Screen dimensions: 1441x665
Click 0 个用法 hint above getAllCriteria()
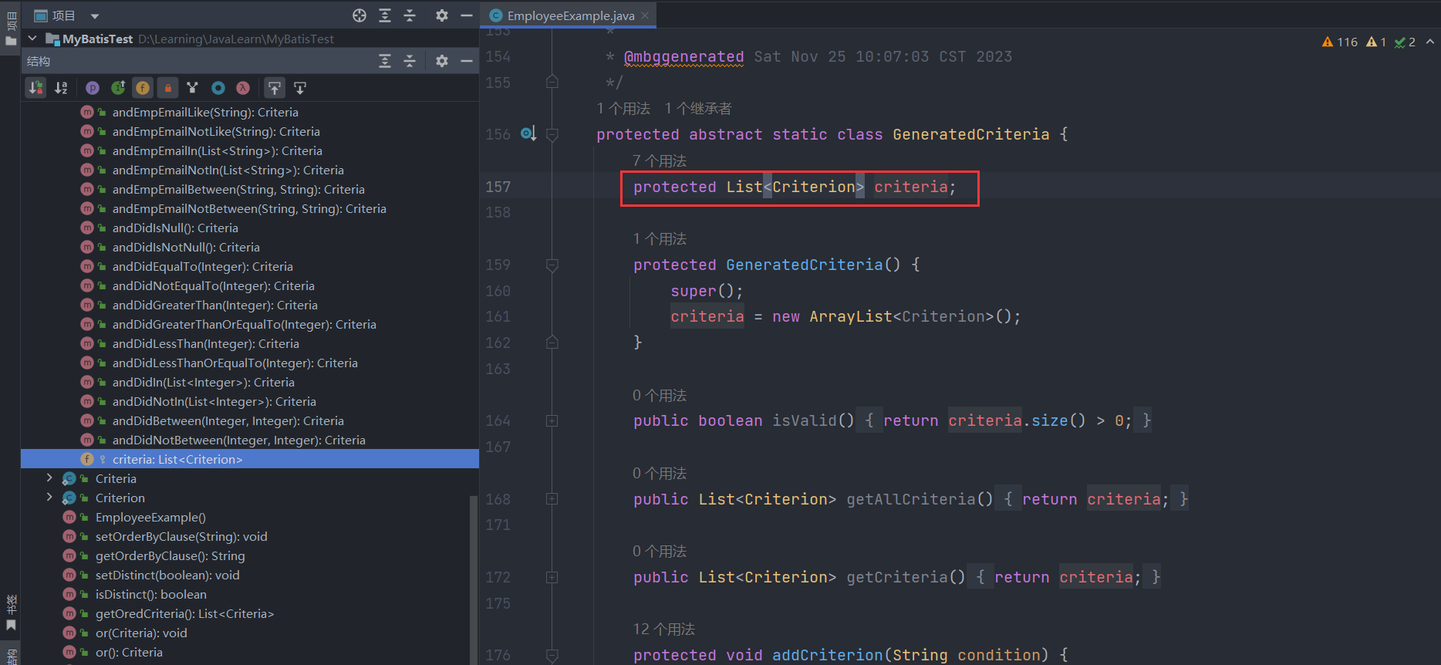point(660,474)
